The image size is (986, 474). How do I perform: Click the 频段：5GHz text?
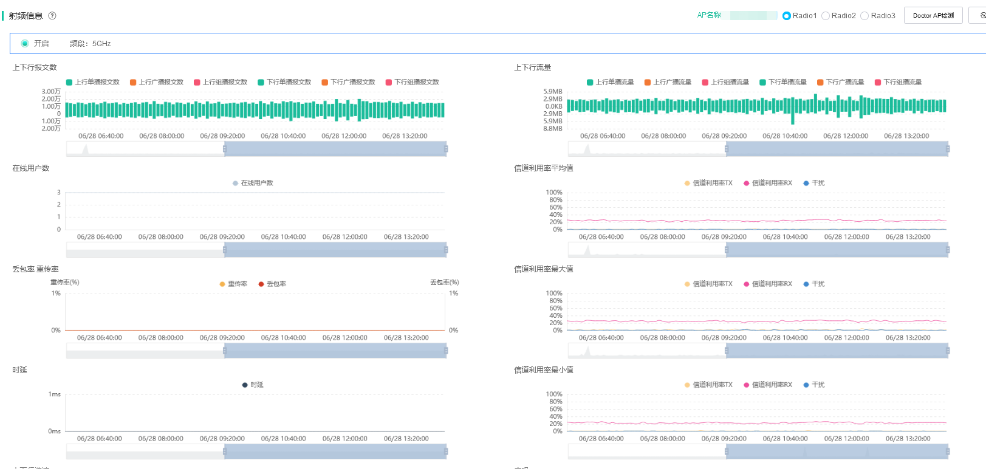tap(90, 44)
